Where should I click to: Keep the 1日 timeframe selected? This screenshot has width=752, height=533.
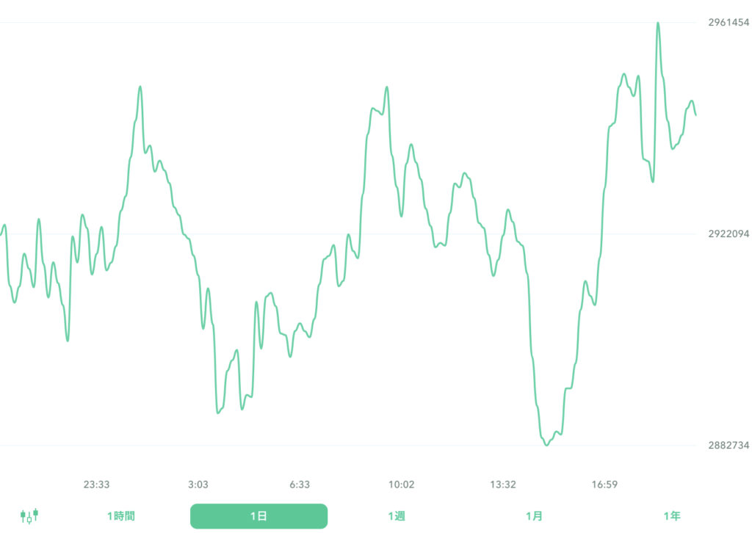[258, 516]
